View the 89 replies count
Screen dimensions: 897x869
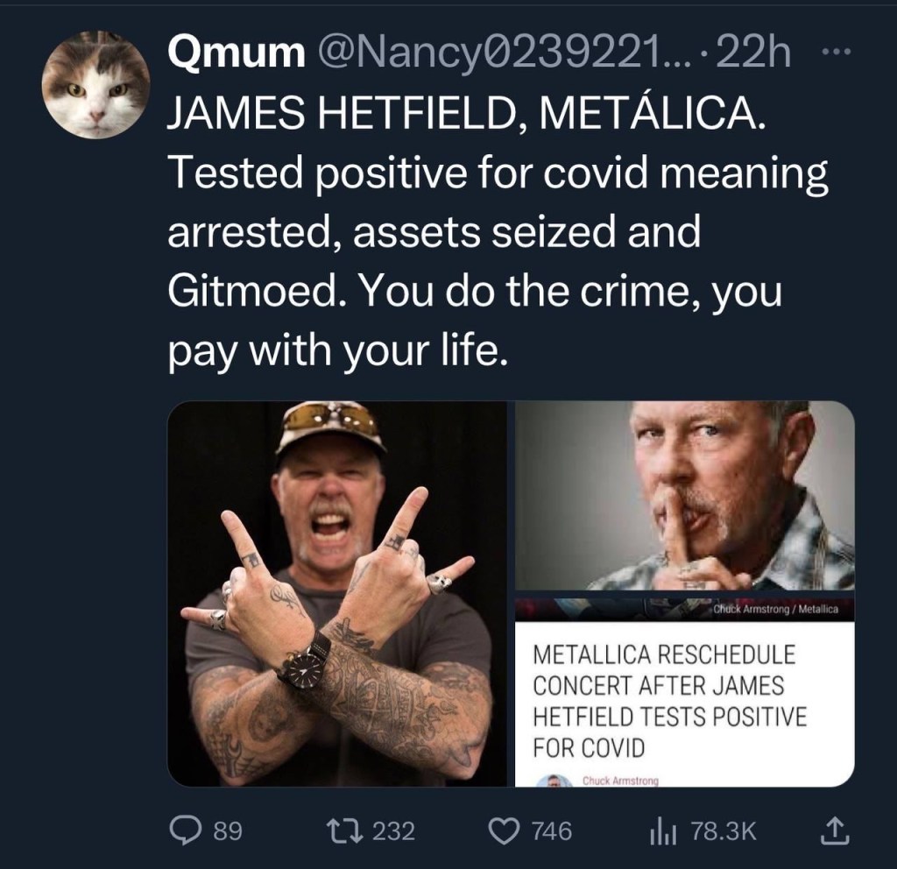[x=228, y=831]
